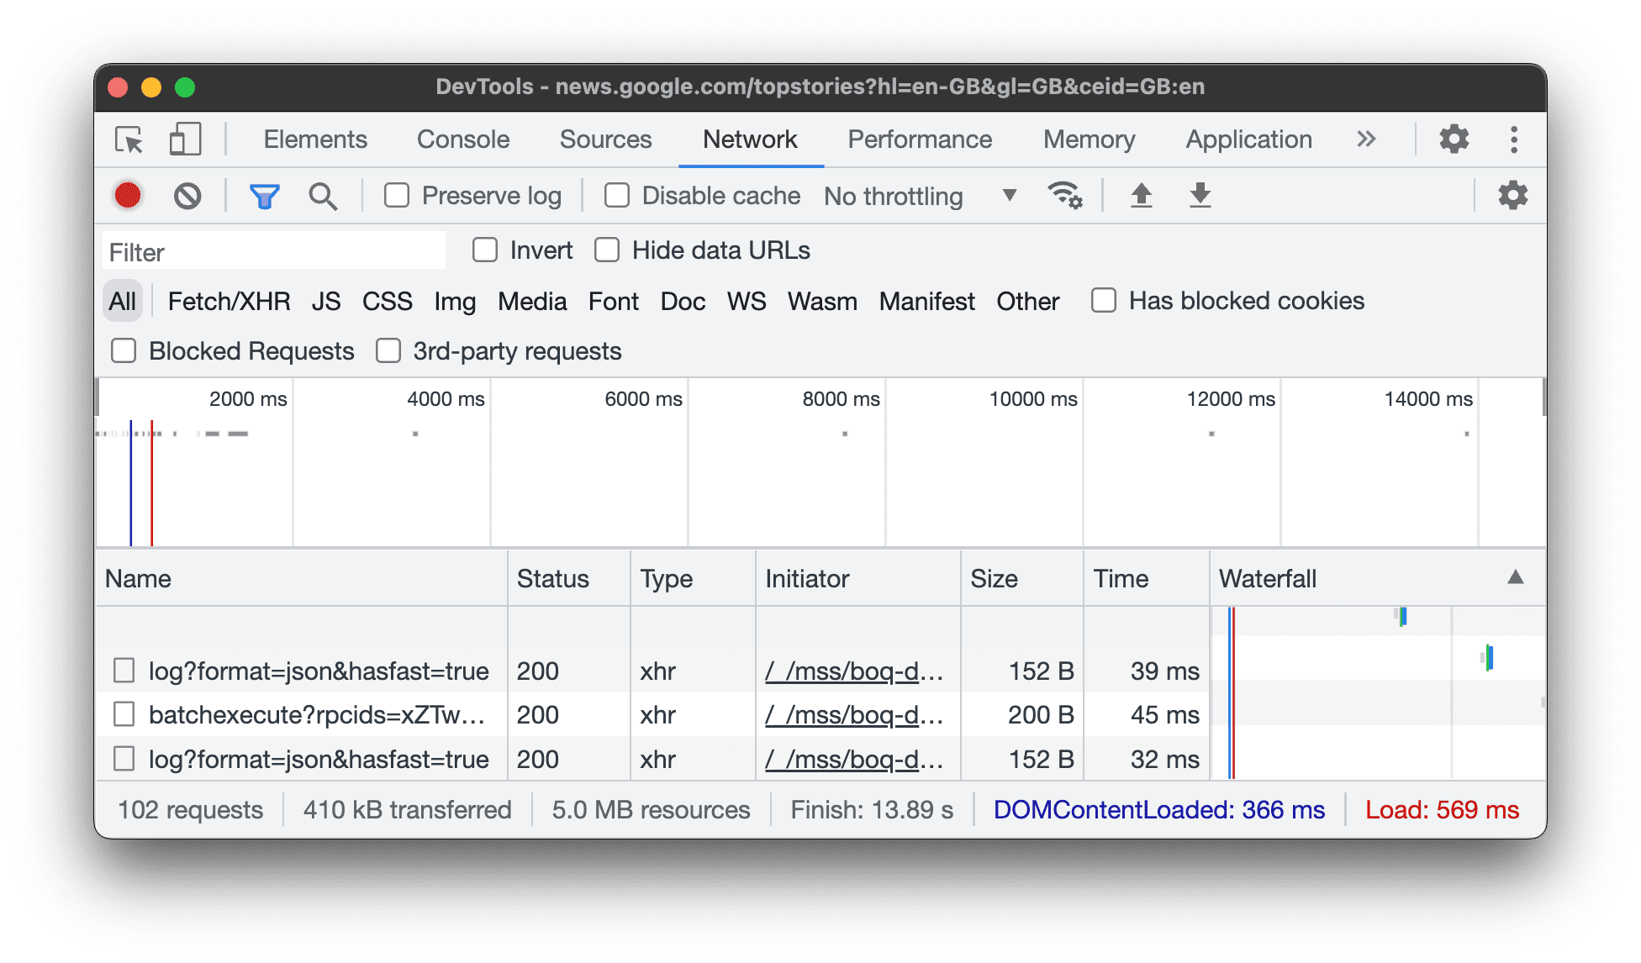Click the search magnifier icon in toolbar
The width and height of the screenshot is (1641, 963).
(321, 194)
